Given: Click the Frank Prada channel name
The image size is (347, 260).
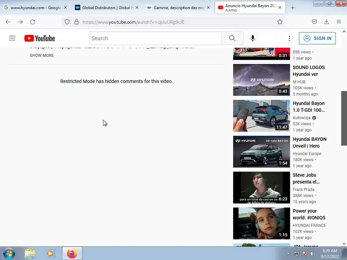Looking at the screenshot, I should pos(303,190).
